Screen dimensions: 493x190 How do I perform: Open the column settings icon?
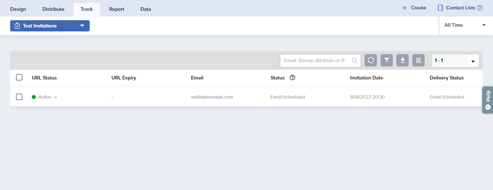[418, 61]
